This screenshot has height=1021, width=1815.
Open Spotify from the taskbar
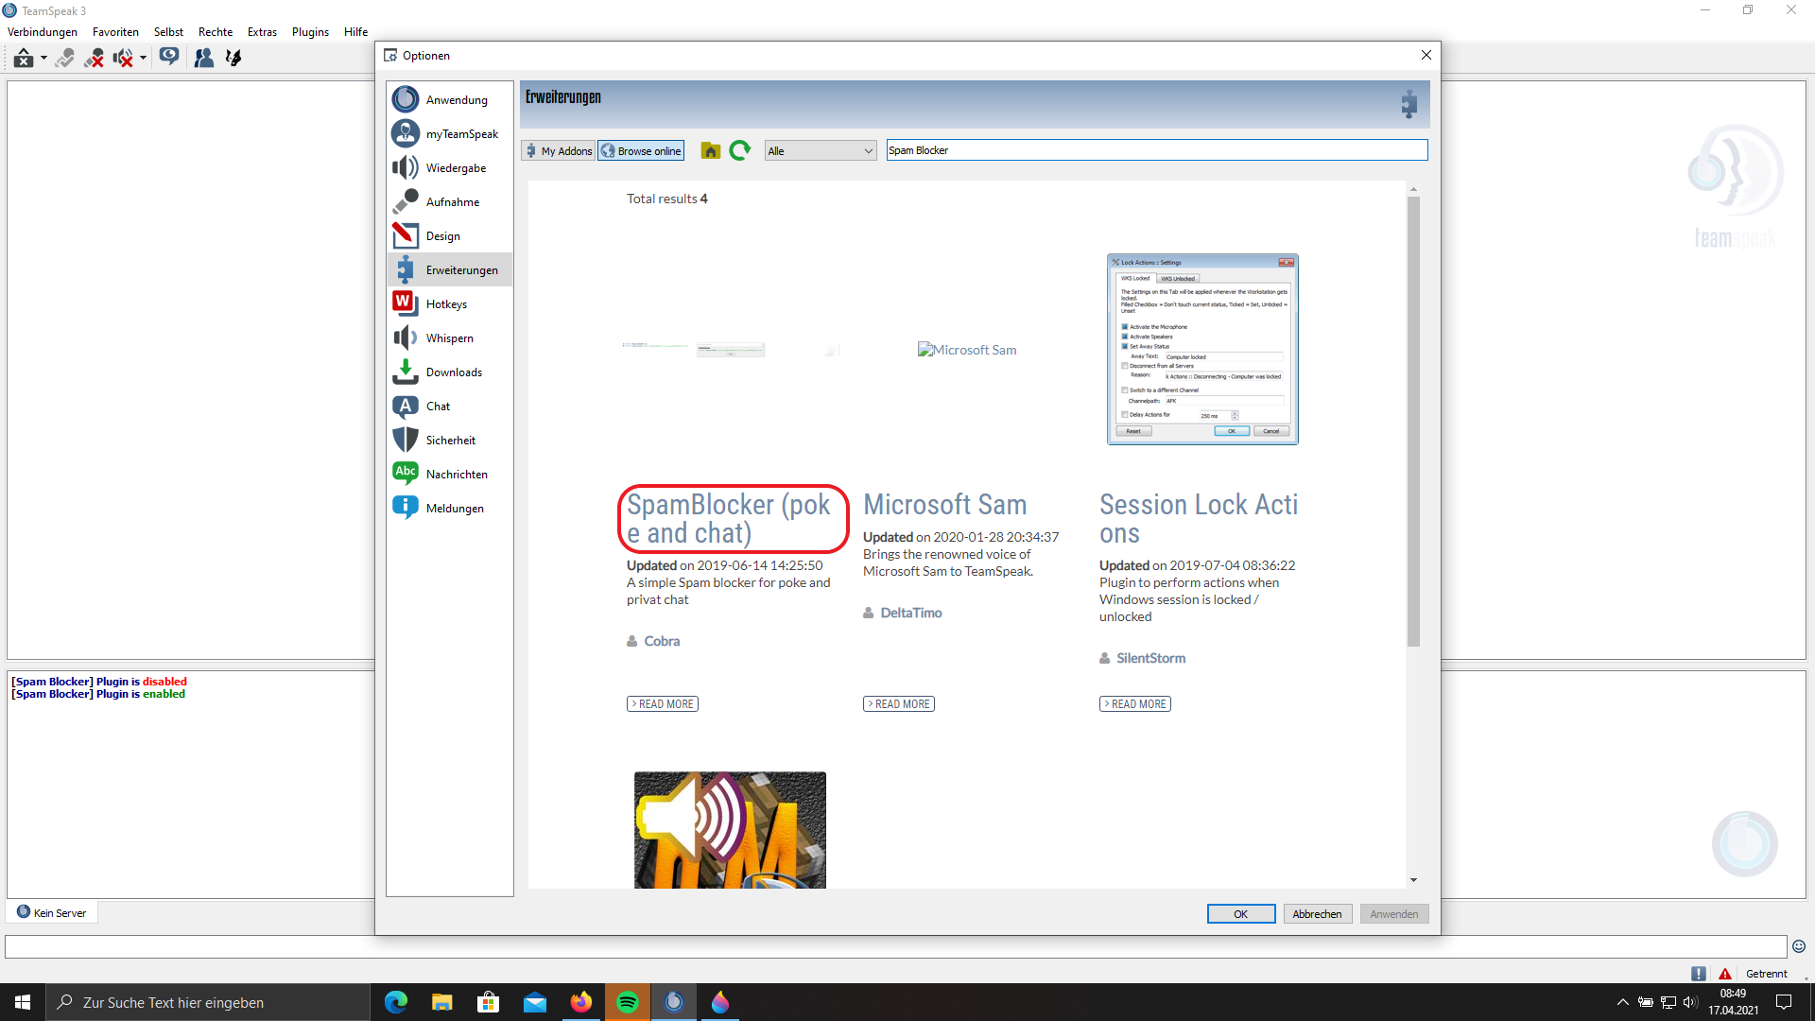coord(627,1002)
